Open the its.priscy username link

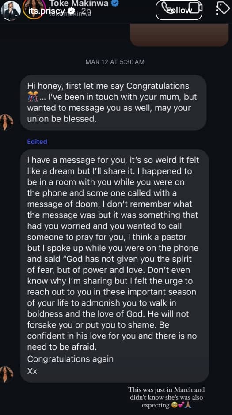[46, 11]
